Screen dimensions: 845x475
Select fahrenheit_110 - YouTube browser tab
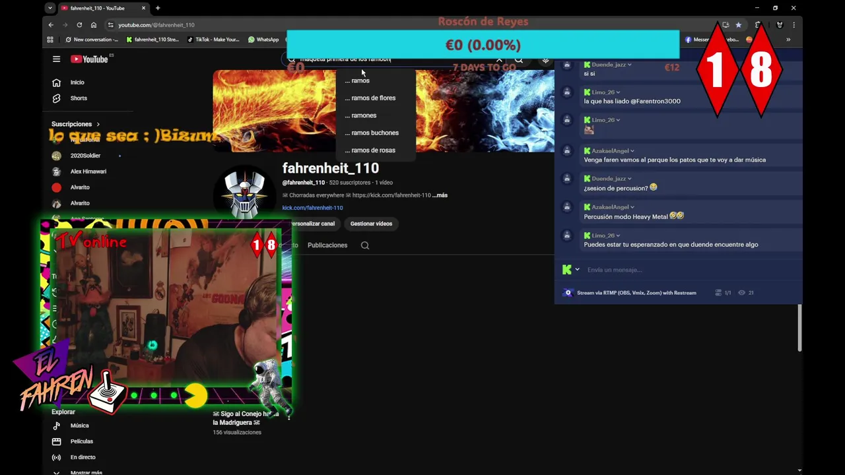[104, 8]
